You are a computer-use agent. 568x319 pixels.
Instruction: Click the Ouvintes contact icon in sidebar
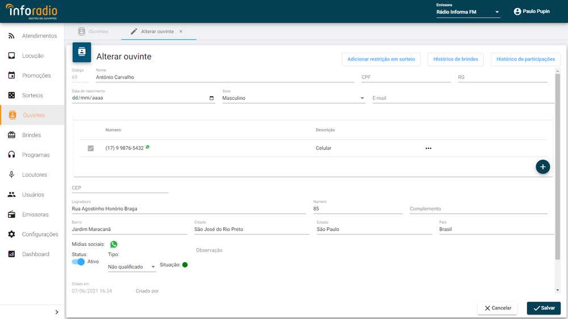point(12,115)
